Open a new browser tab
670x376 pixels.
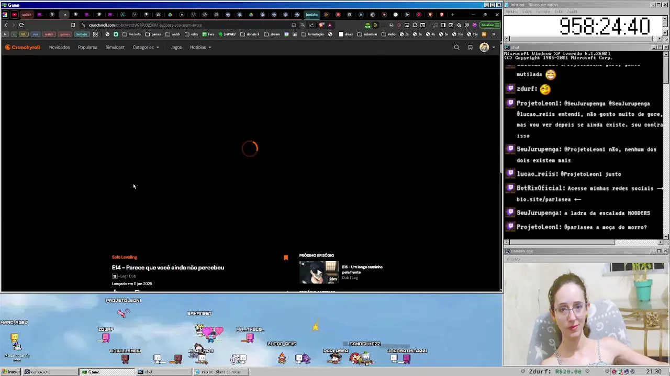(452, 15)
